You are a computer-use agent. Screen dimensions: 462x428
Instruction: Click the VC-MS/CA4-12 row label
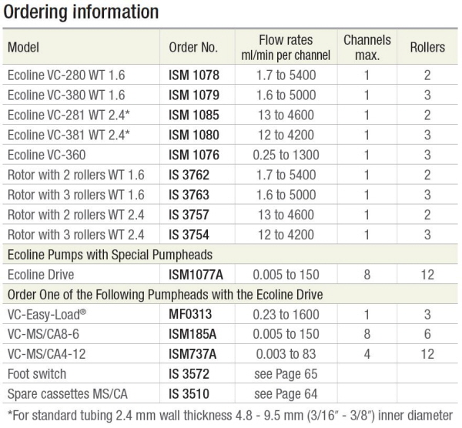pyautogui.click(x=46, y=354)
